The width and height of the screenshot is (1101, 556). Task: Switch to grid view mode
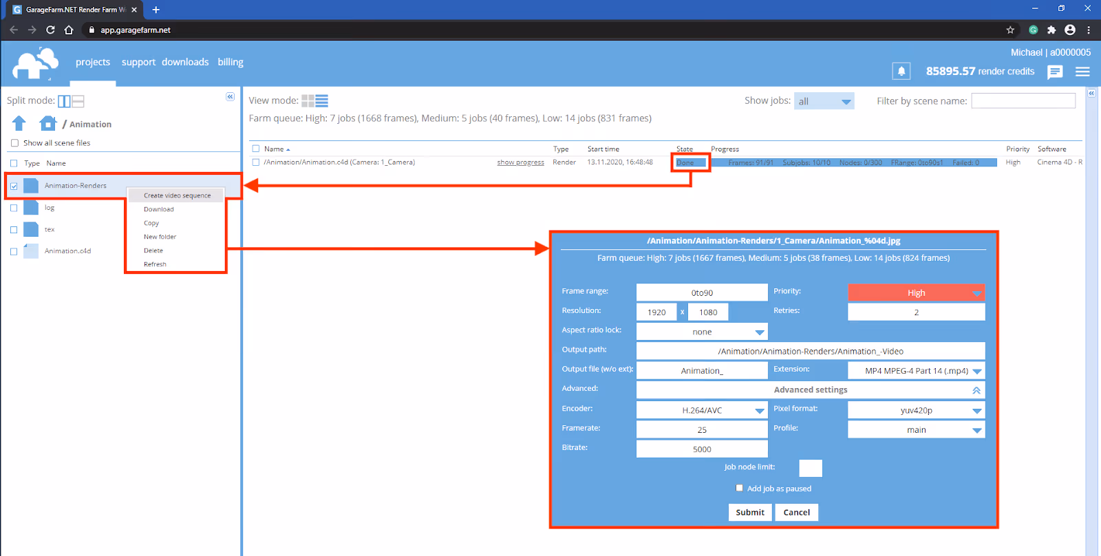[308, 100]
